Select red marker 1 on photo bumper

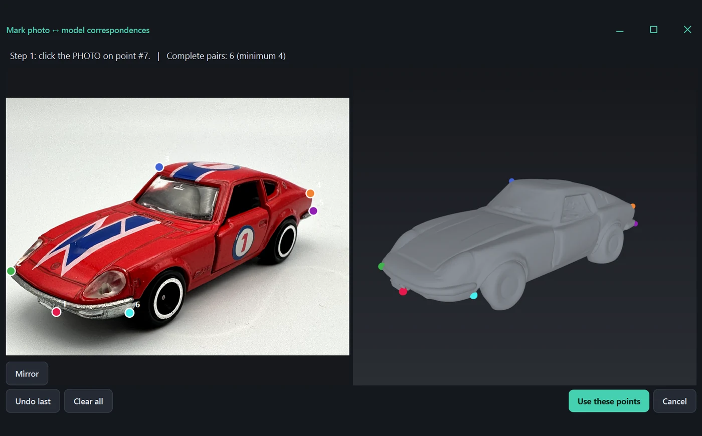(x=57, y=312)
